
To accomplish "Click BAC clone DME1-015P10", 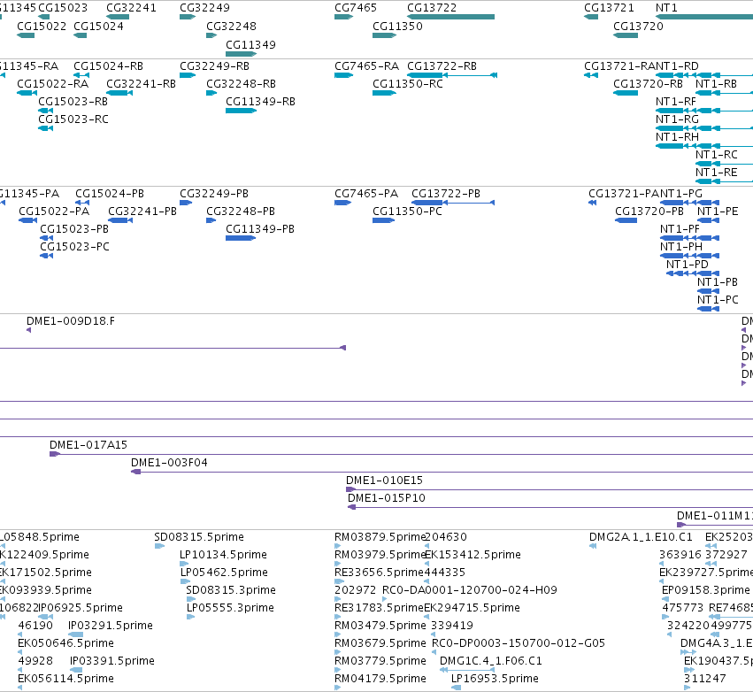I will (387, 498).
